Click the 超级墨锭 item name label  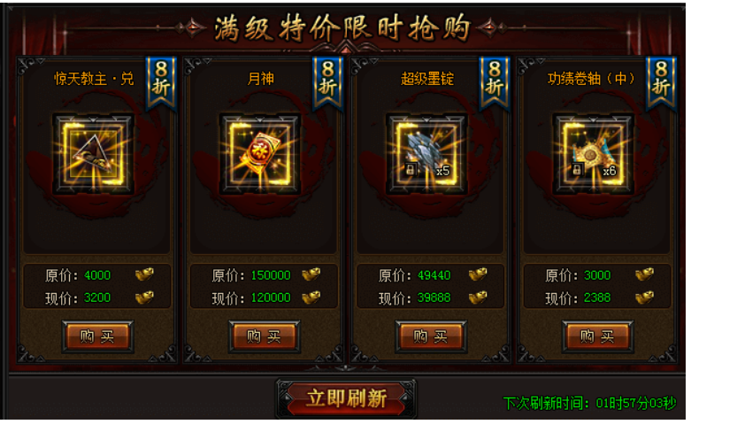(426, 79)
